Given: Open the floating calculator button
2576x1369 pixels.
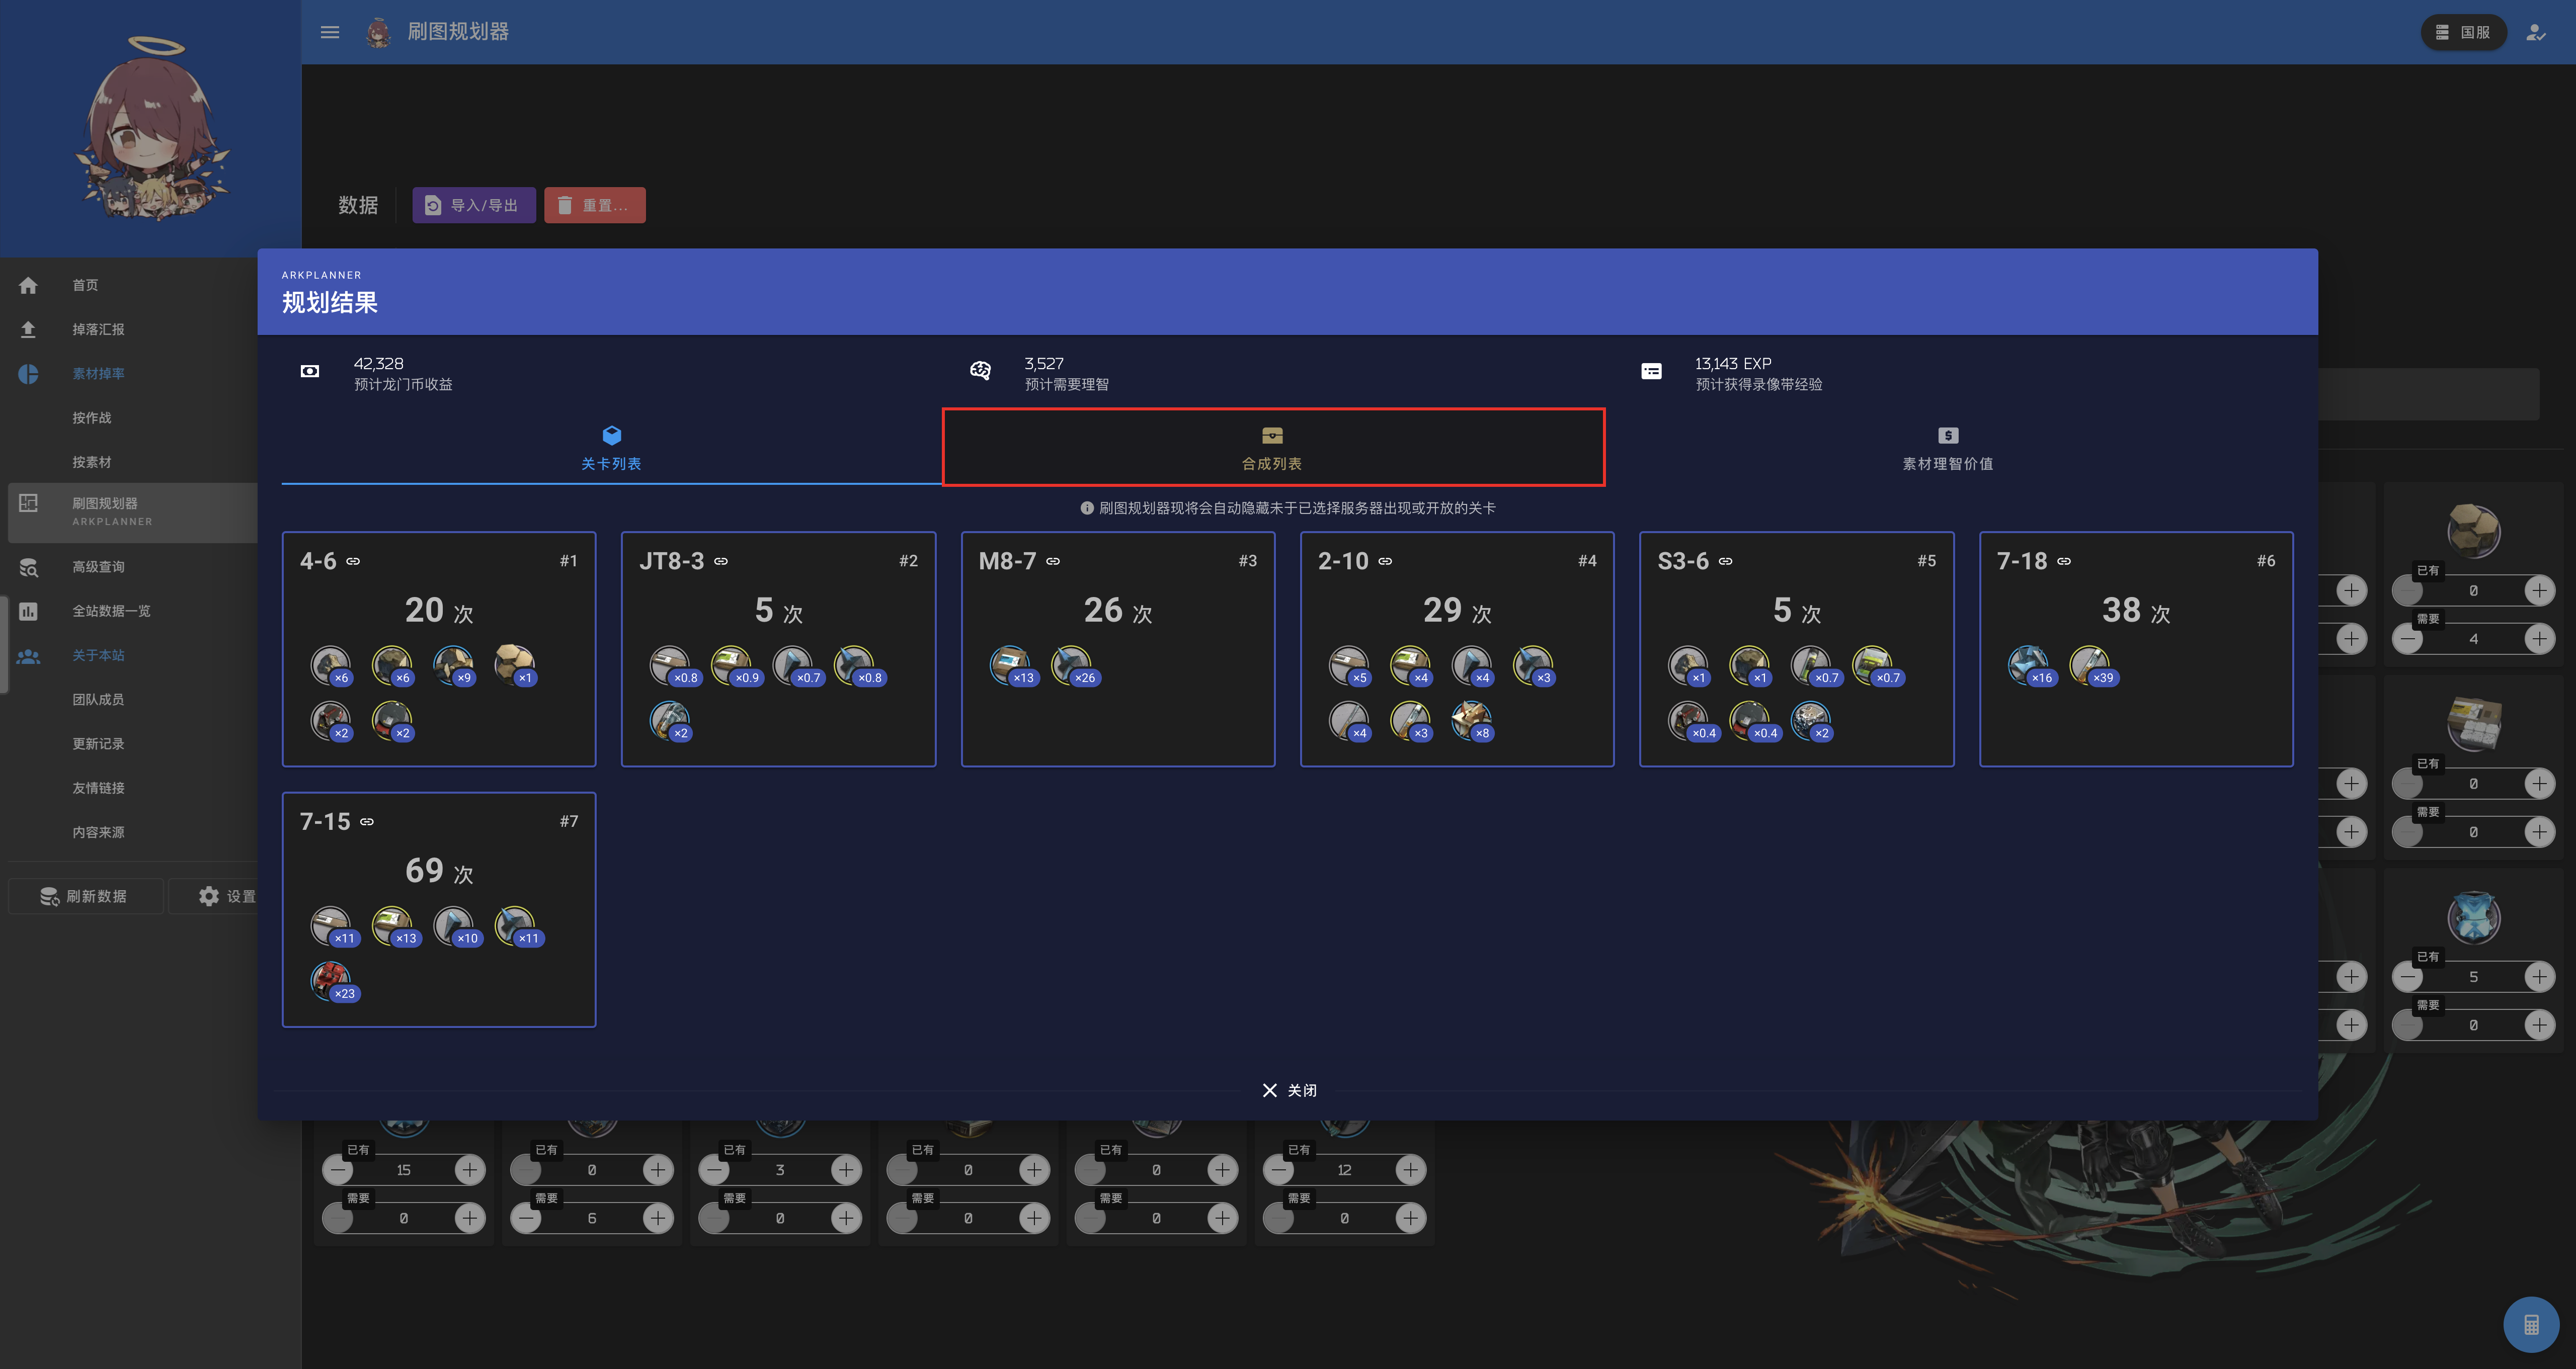Looking at the screenshot, I should pos(2532,1324).
